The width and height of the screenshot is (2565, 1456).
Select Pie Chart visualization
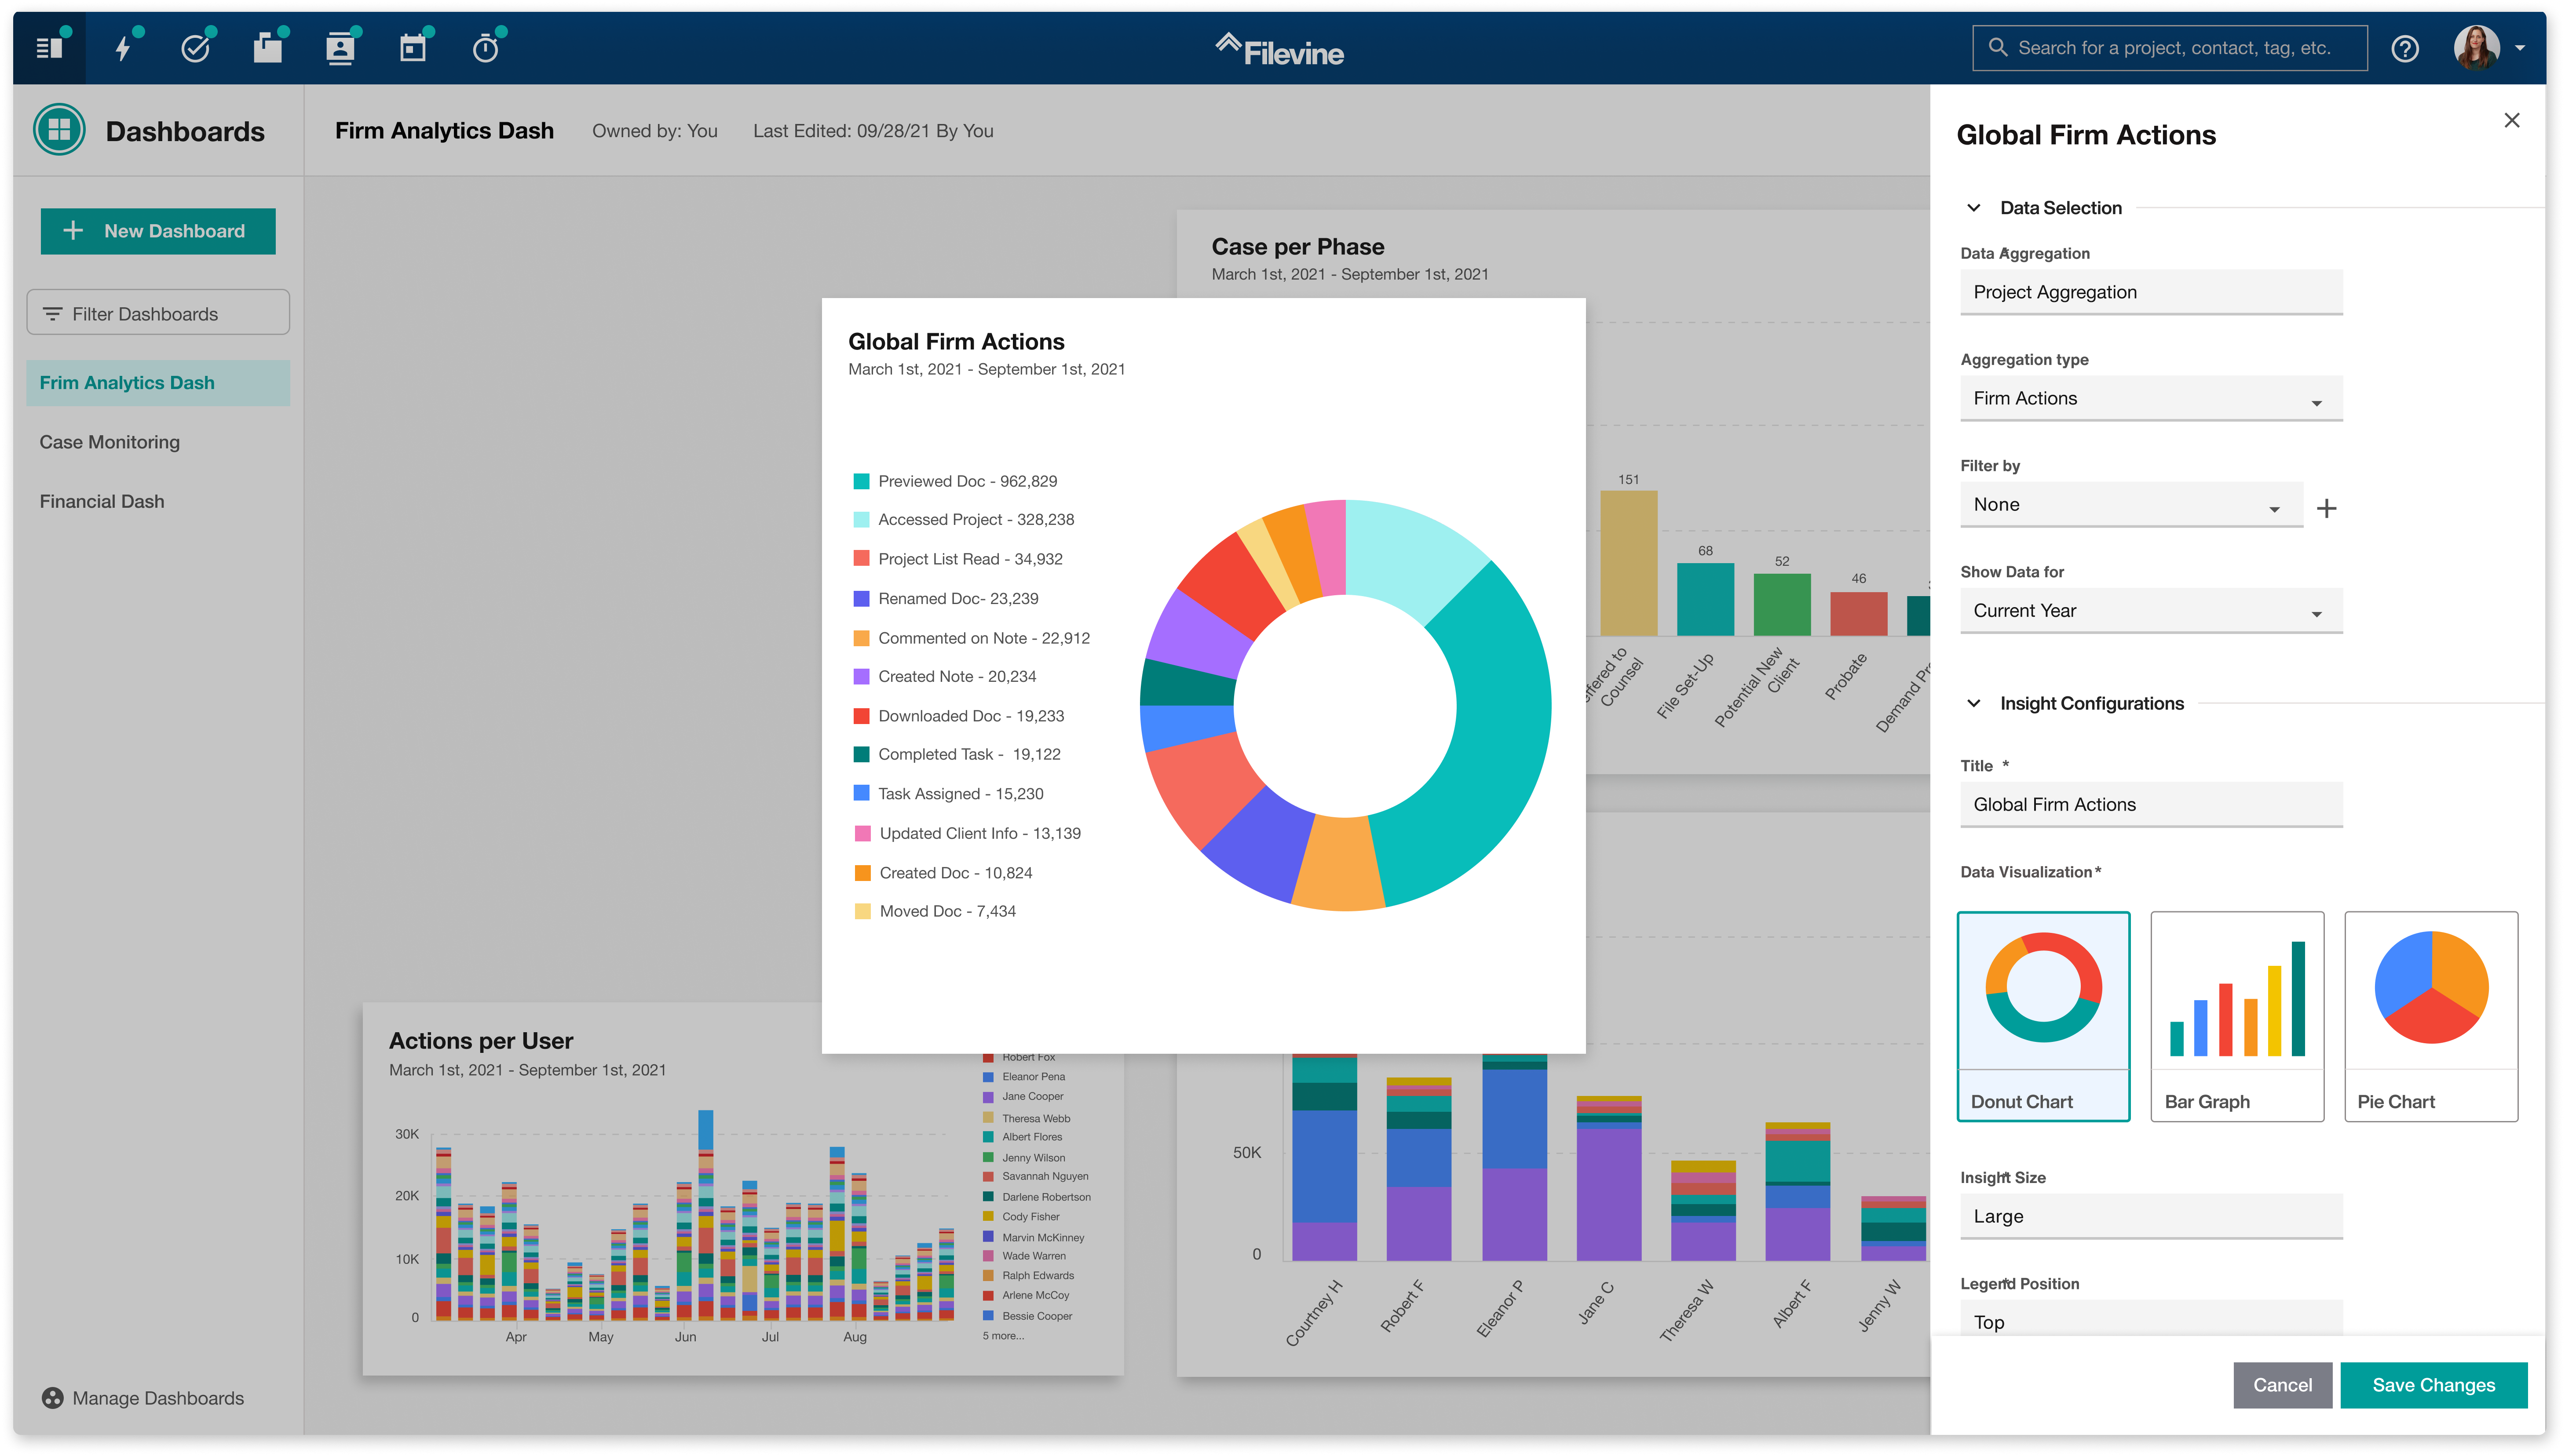(x=2431, y=1016)
